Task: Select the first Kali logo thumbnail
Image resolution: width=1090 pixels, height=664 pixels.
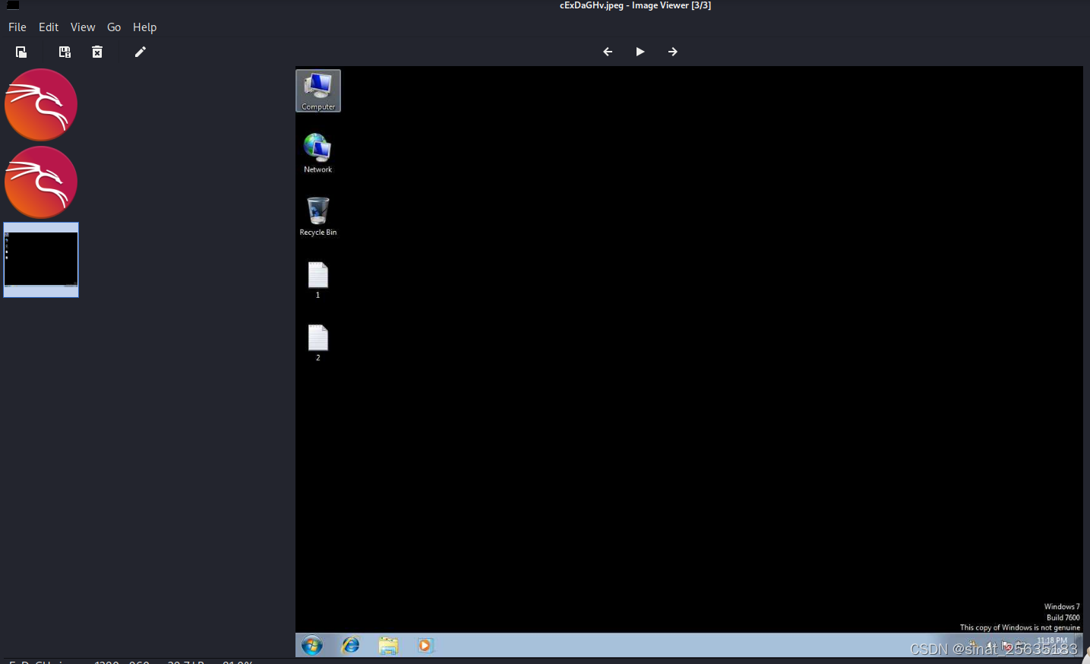Action: pos(41,105)
